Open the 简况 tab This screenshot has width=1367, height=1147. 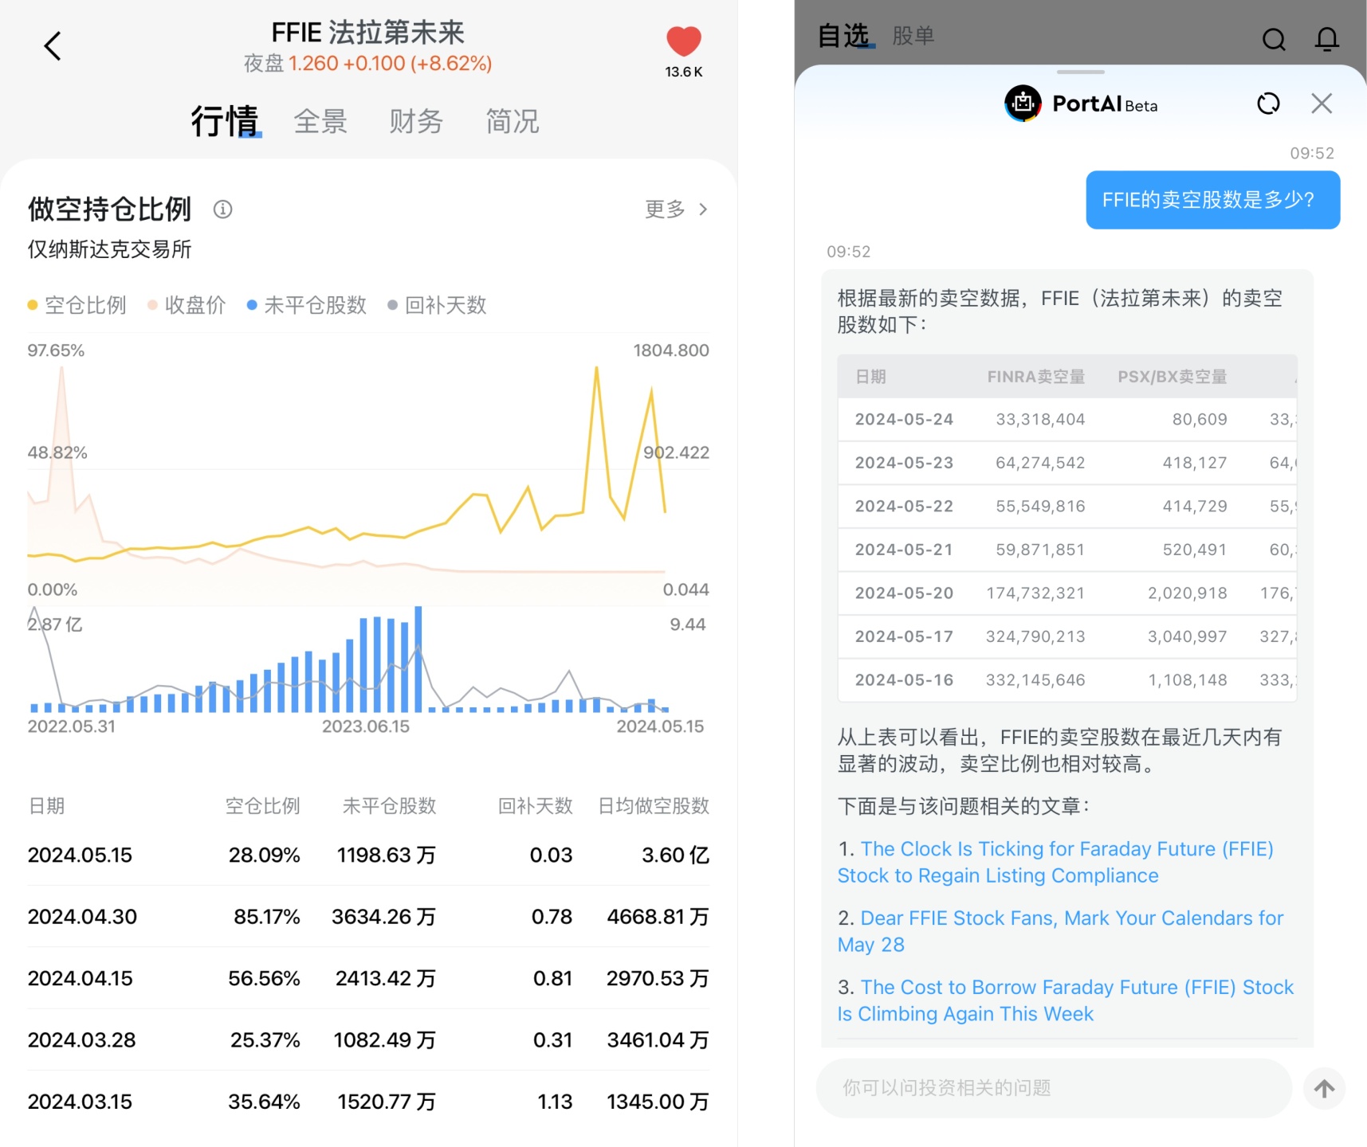tap(512, 122)
